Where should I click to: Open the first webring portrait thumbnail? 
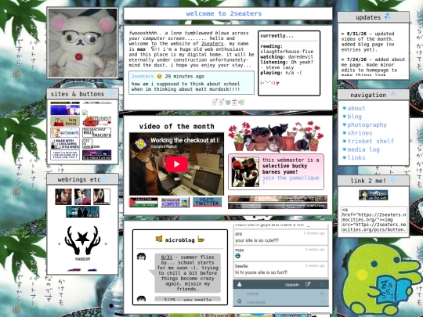click(x=63, y=196)
